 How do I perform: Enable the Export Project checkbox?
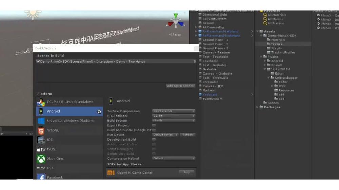[154, 125]
